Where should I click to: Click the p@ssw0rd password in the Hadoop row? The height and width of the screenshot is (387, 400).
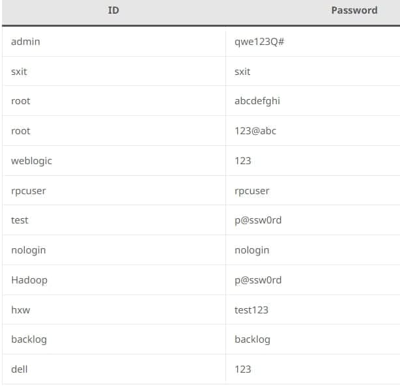[258, 280]
